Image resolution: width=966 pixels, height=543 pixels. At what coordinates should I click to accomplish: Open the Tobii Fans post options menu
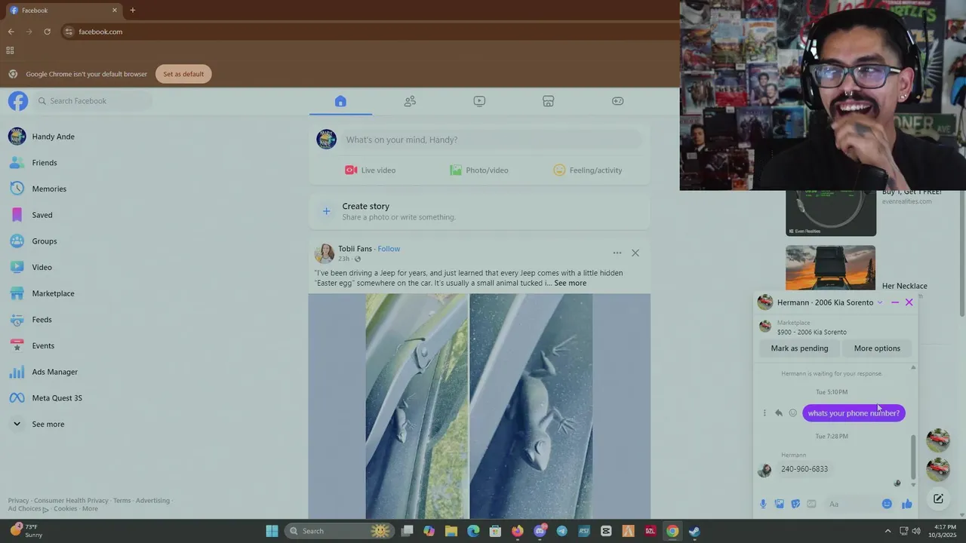(x=617, y=253)
